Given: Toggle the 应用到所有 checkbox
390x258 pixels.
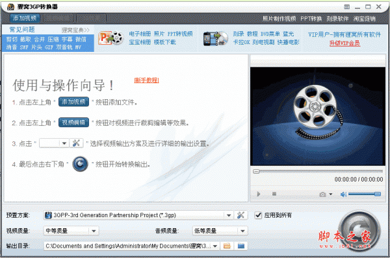Looking at the screenshot, I should coord(258,215).
